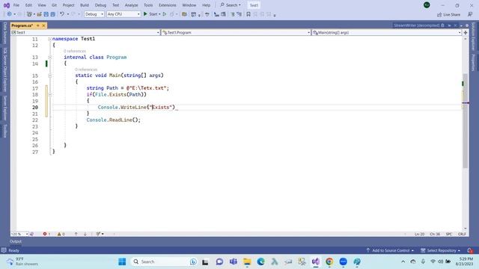The width and height of the screenshot is (479, 269).
Task: Open the Debug menu
Action: 100,5
